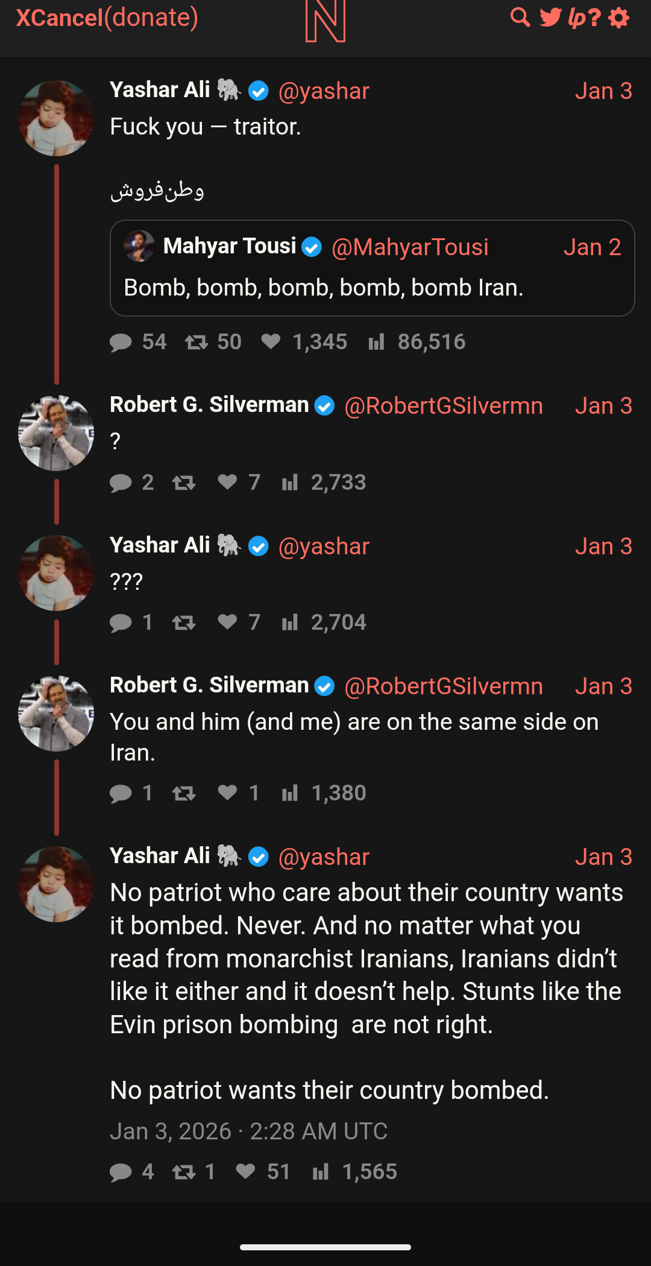Click the Twitter bird icon in header
Image resolution: width=651 pixels, height=1266 pixels.
click(550, 17)
